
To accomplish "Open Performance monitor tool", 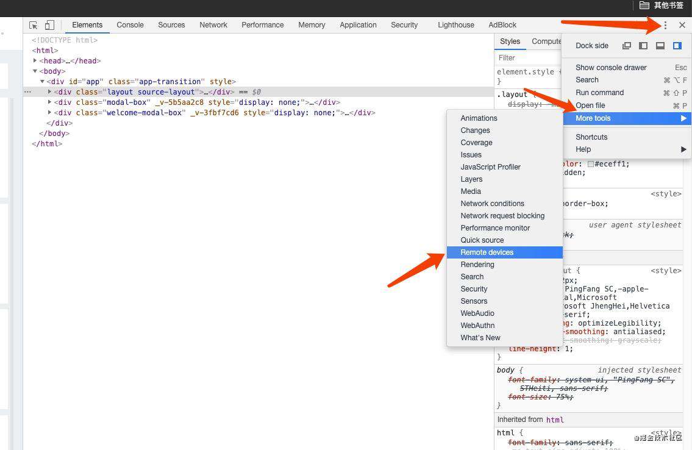I will coord(505,228).
